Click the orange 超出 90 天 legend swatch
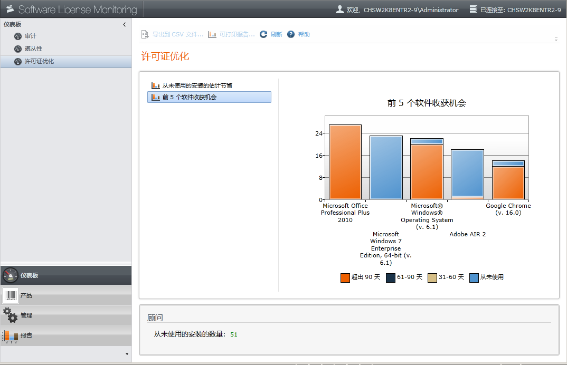567x365 pixels. point(345,277)
